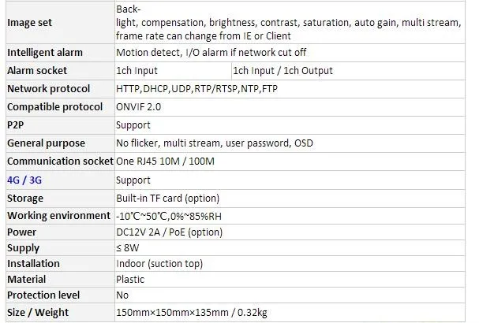Click the Motion detect description text

coord(211,53)
